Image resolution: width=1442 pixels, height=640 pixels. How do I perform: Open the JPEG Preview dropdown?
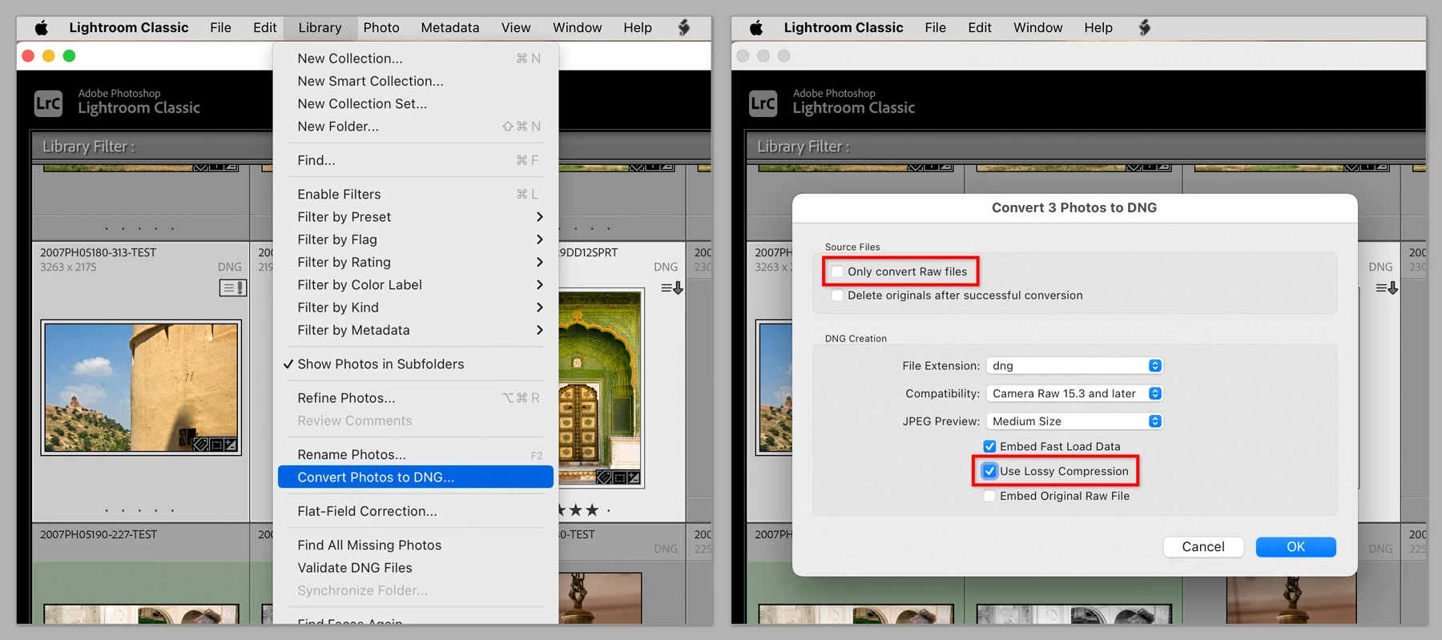(x=1074, y=421)
